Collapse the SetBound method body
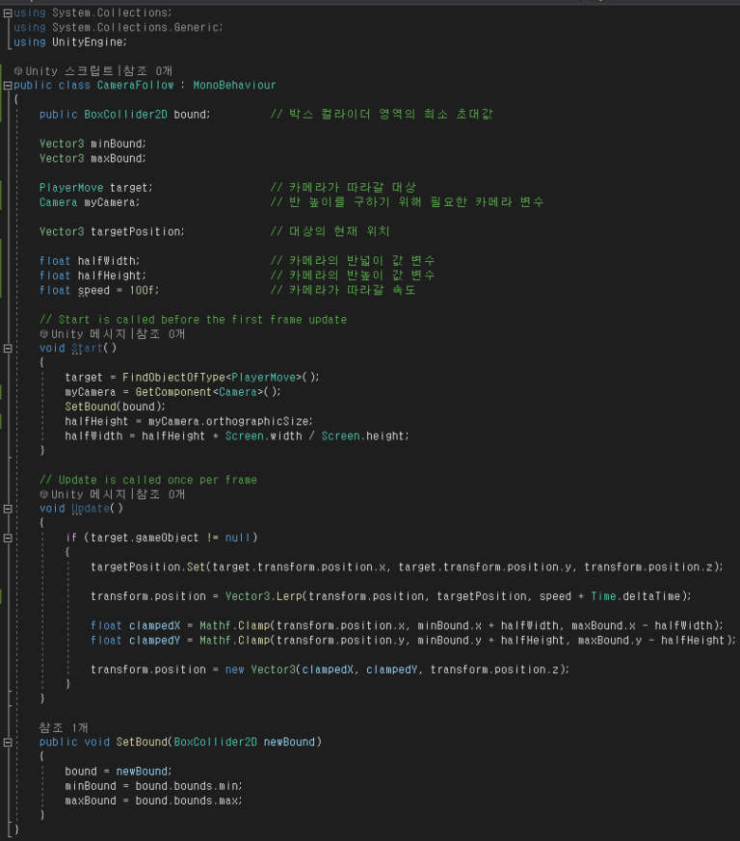 pyautogui.click(x=8, y=742)
